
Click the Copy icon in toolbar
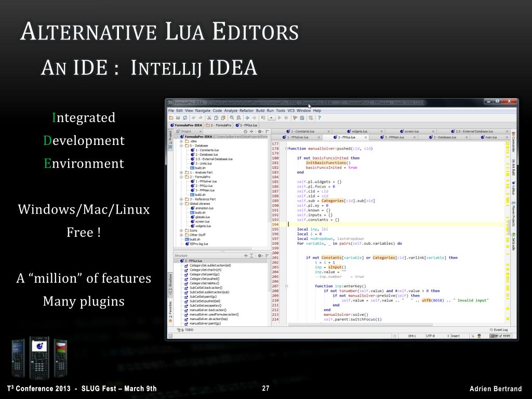[216, 118]
